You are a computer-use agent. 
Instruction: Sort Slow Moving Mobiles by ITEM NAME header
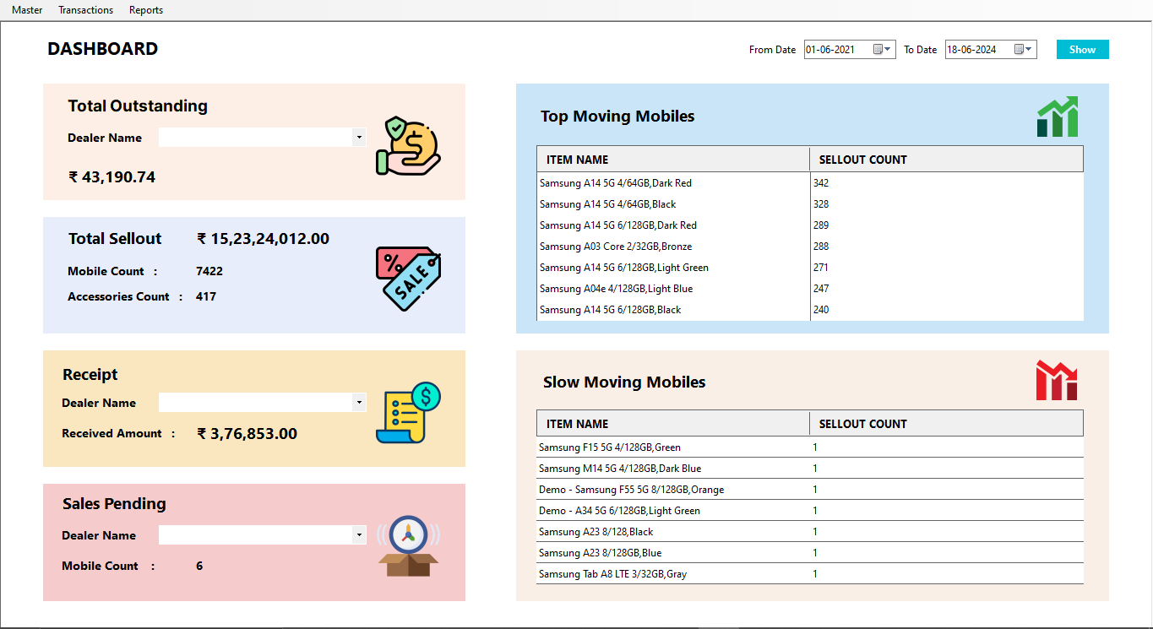[x=672, y=424]
